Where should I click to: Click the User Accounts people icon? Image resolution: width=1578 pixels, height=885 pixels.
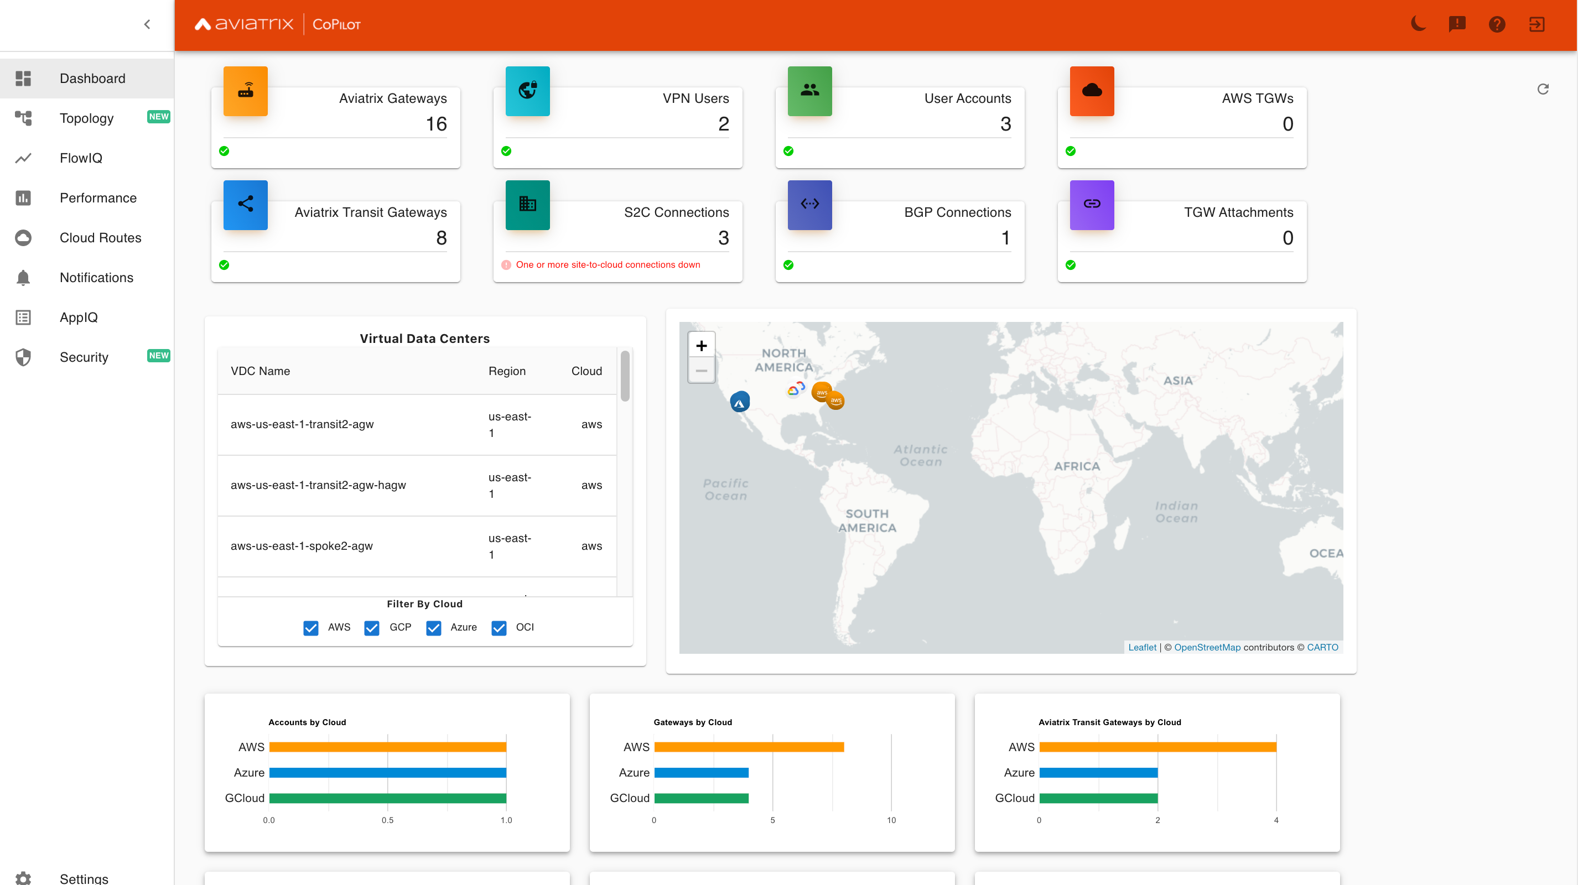click(810, 91)
